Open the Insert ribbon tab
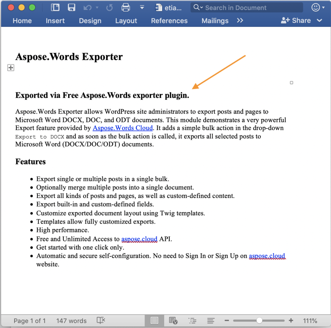 pos(55,21)
